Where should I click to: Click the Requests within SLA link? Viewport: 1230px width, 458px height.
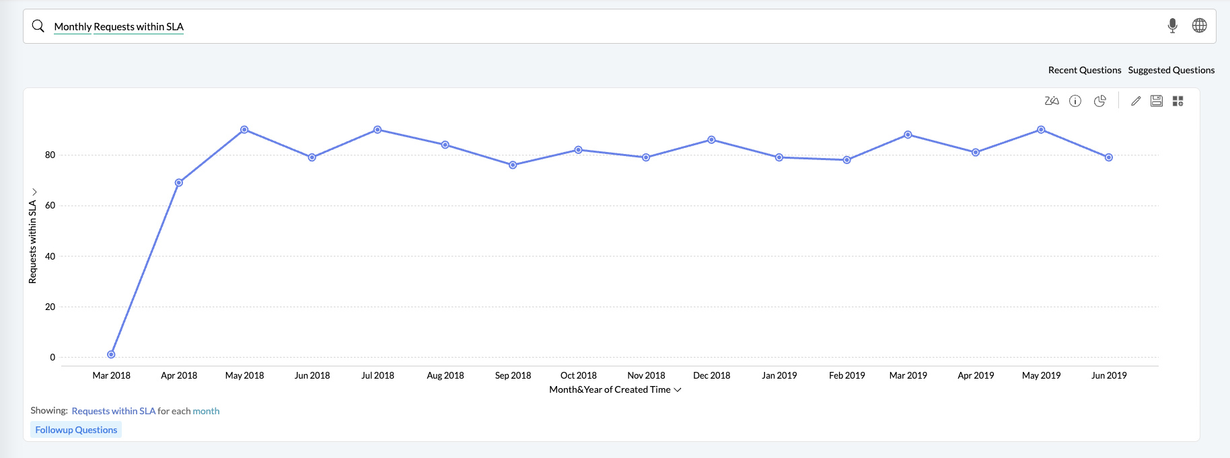(113, 411)
